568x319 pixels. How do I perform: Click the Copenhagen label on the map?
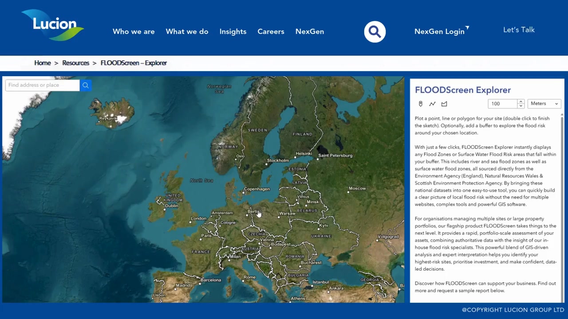[x=257, y=189]
